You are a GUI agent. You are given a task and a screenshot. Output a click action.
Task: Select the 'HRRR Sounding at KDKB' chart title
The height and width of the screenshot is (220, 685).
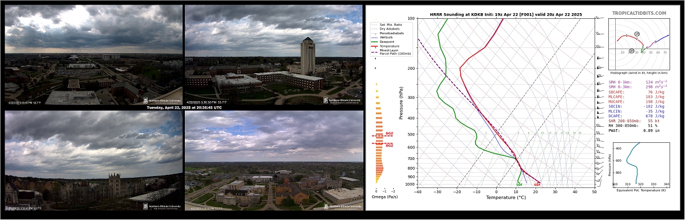pyautogui.click(x=506, y=14)
